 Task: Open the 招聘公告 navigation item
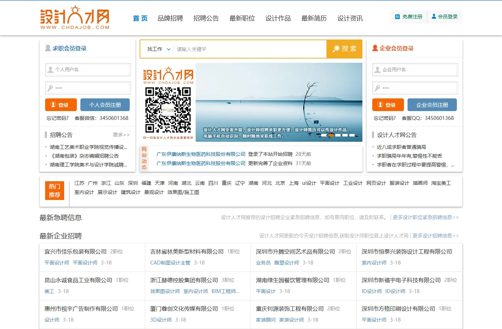[206, 18]
